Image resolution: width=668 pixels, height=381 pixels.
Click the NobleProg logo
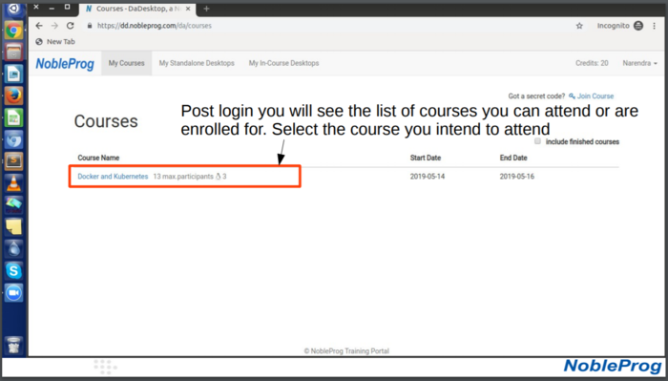(65, 63)
